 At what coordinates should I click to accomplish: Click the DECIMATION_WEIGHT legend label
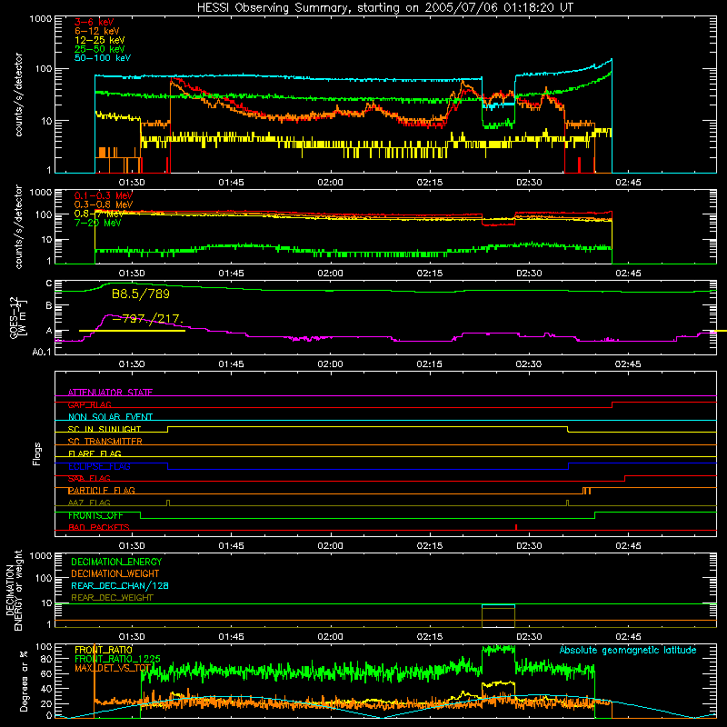pos(115,573)
